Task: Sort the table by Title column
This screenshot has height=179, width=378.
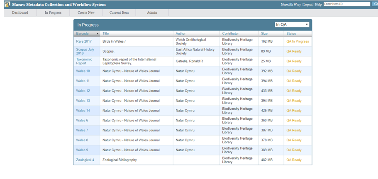Action: [106, 34]
